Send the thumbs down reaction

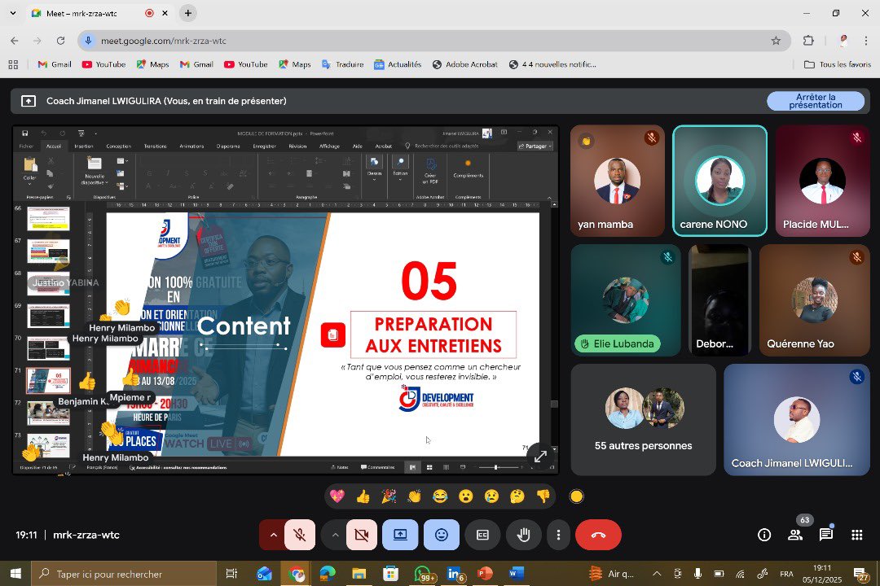[x=543, y=496]
